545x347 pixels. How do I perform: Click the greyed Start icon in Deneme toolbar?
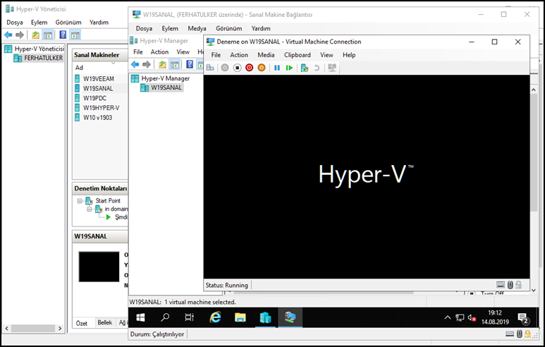225,68
